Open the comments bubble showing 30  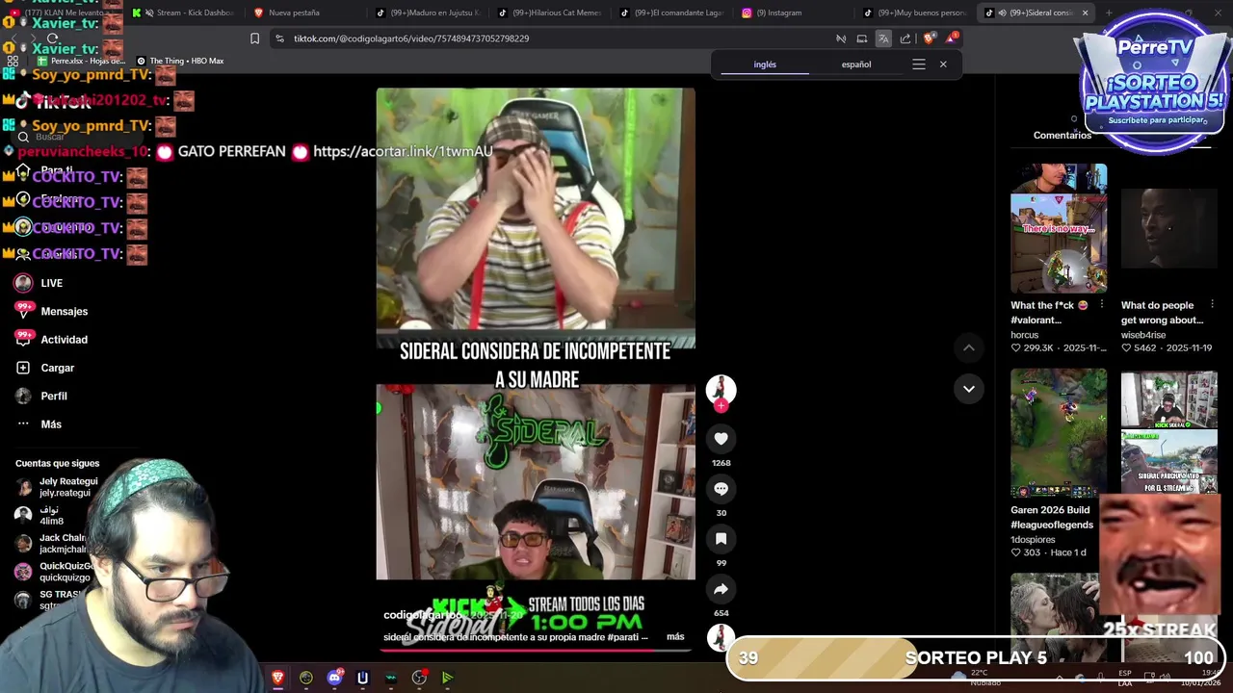(721, 489)
